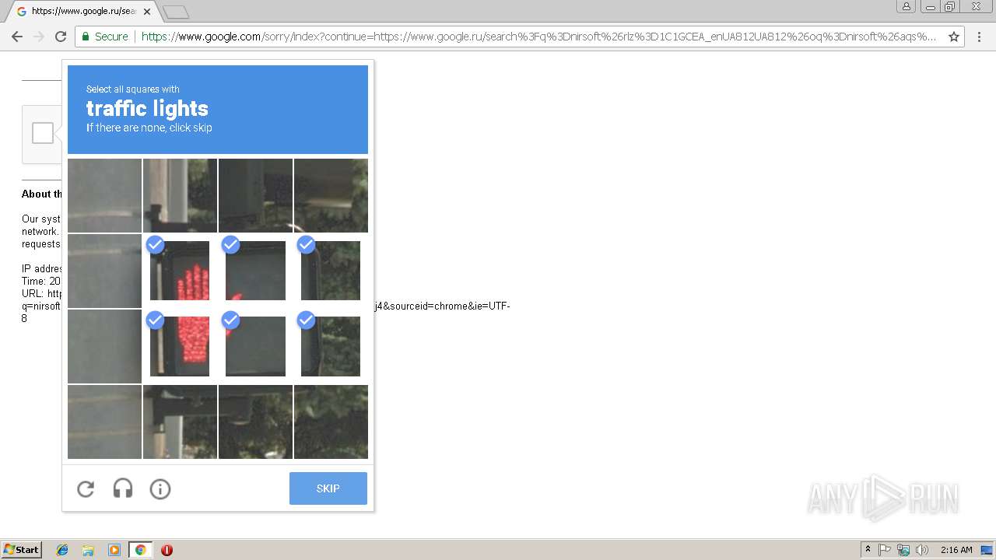The width and height of the screenshot is (996, 560).
Task: Reload the CAPTCHA challenge
Action: (86, 488)
